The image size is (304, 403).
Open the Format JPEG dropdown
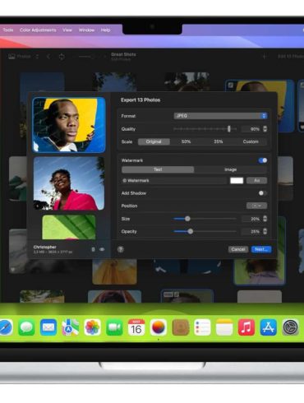[x=220, y=116]
